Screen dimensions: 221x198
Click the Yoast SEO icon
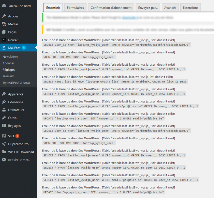(x=4, y=136)
